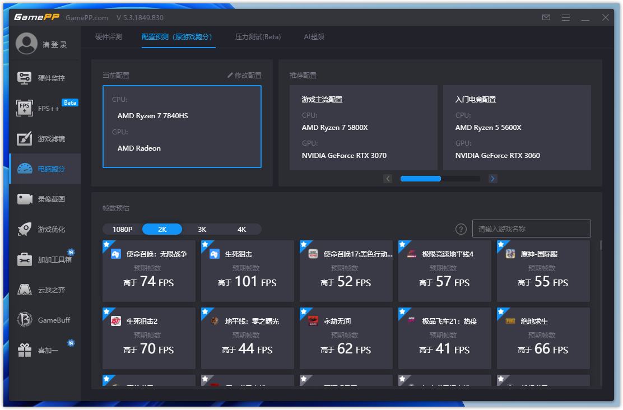Screen dimensions: 623x410
Task: Open the 录像截图 recording camera icon
Action: [x=25, y=199]
